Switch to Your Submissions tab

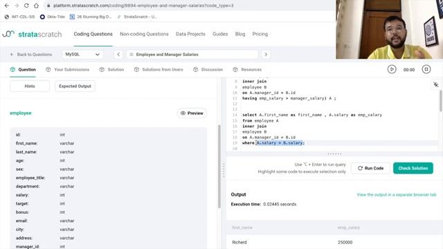pyautogui.click(x=68, y=69)
